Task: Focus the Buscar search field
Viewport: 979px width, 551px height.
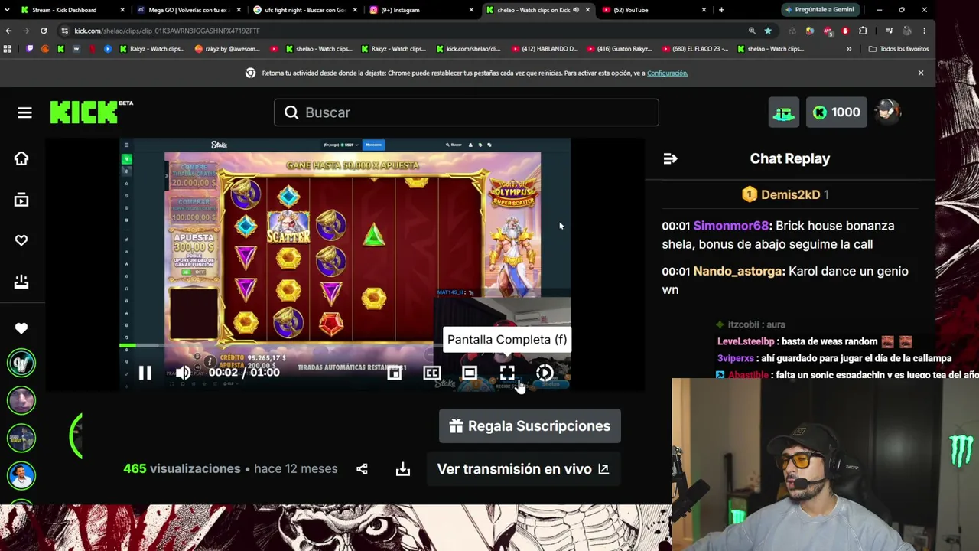Action: pos(467,112)
